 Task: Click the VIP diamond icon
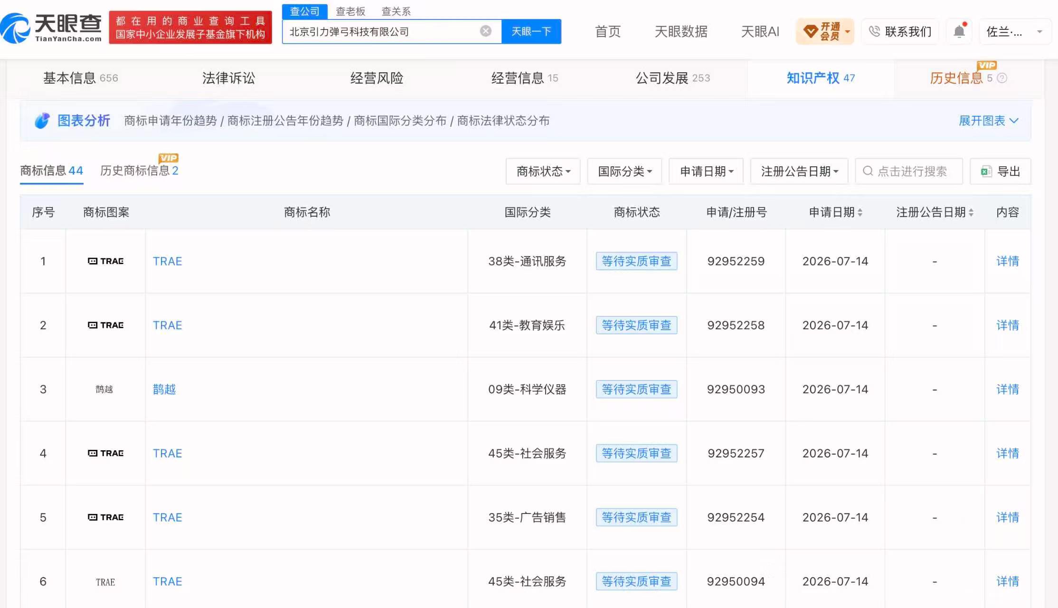point(810,31)
